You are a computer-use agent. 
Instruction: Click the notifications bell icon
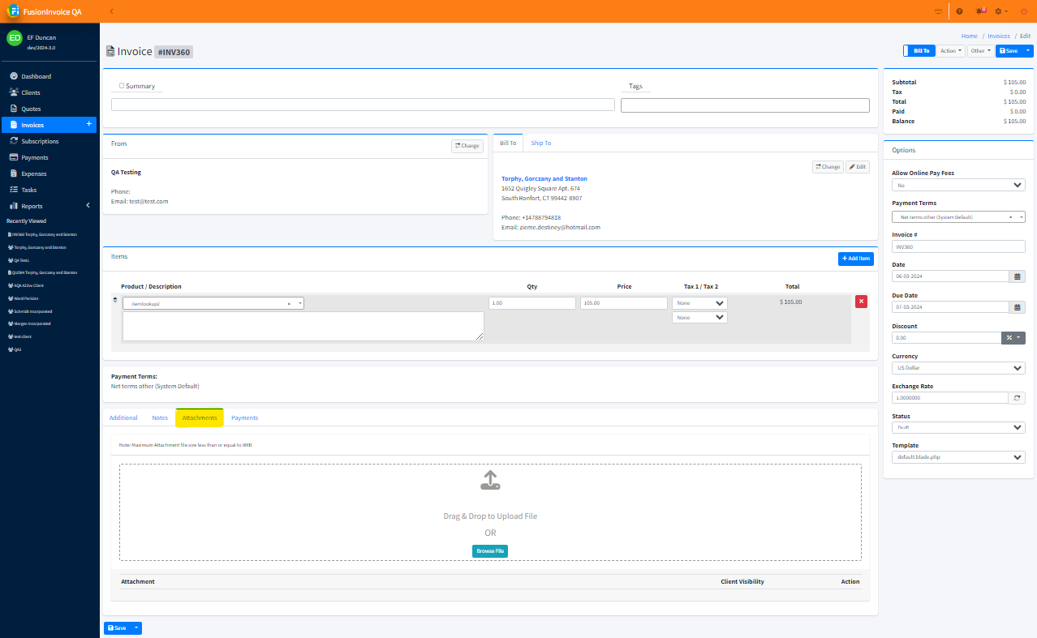980,11
